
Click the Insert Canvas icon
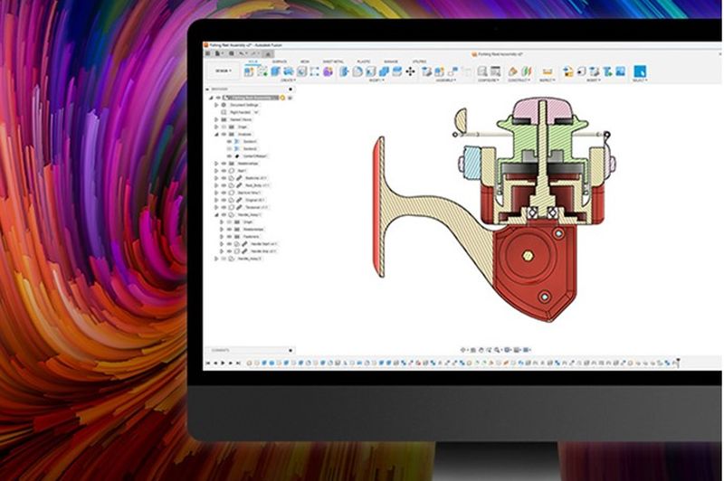click(620, 71)
